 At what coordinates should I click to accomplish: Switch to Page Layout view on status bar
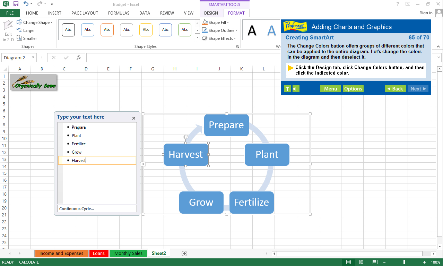(362, 262)
